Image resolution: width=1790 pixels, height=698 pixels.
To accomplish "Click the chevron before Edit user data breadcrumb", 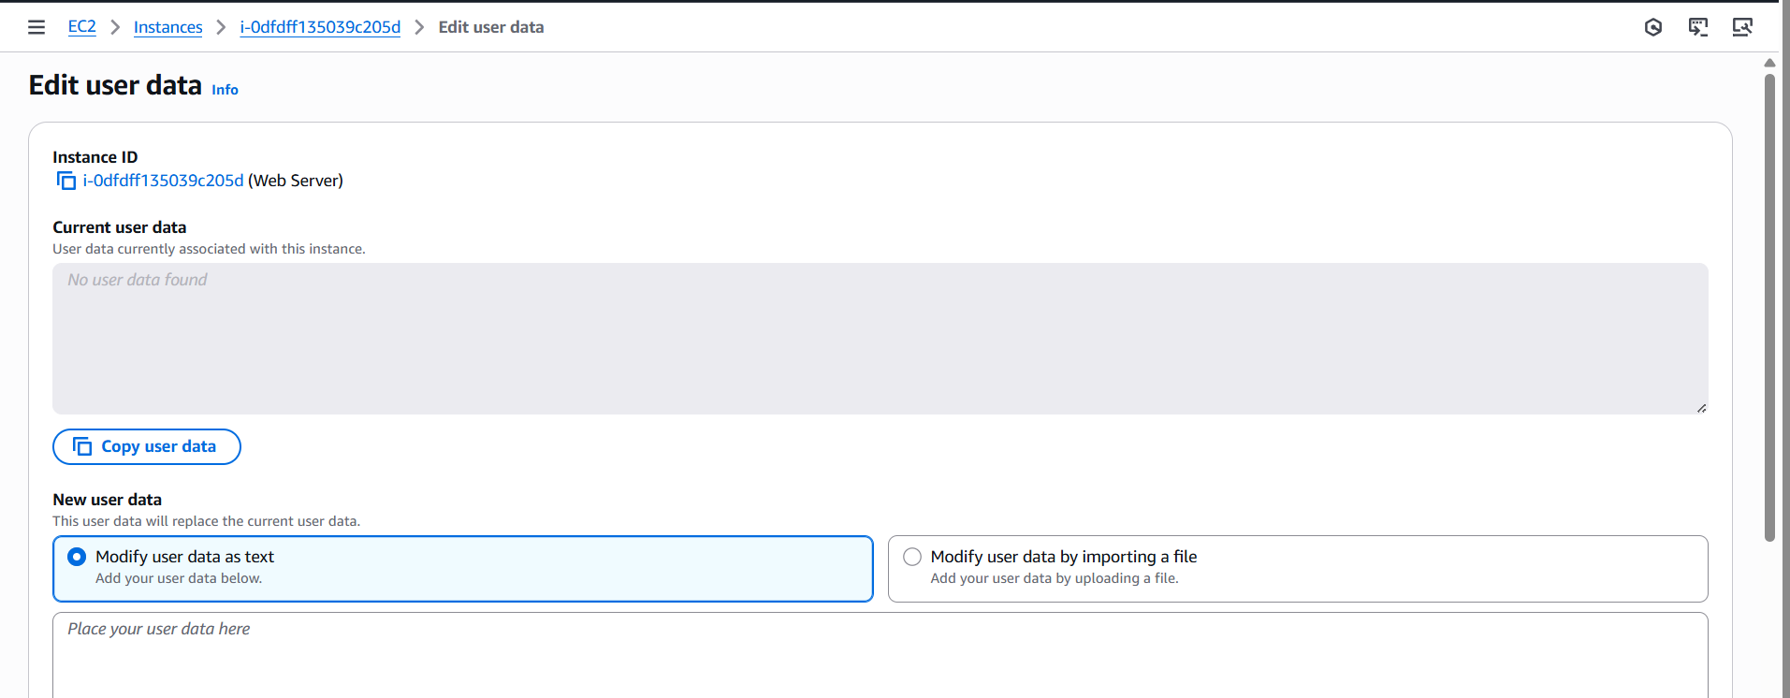I will tap(419, 27).
